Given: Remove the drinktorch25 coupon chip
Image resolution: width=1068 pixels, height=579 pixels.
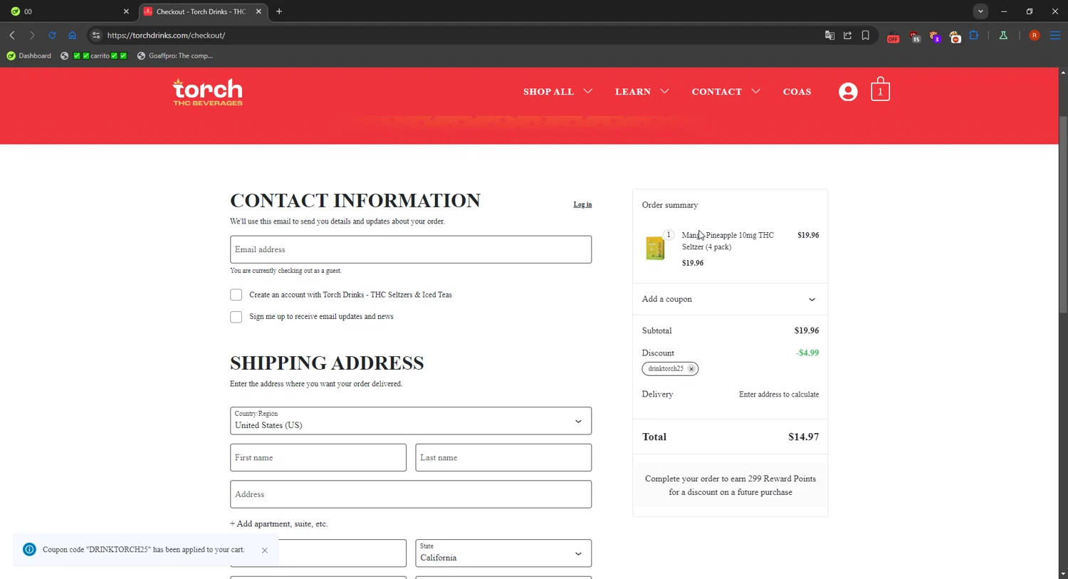Looking at the screenshot, I should tap(691, 369).
